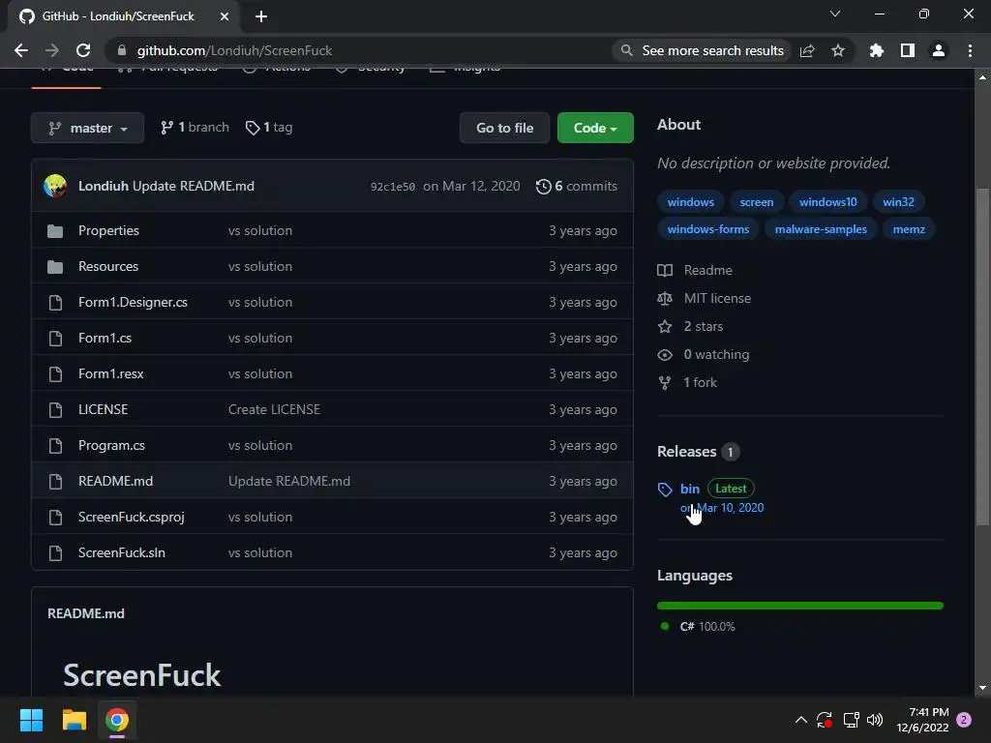The height and width of the screenshot is (743, 991).
Task: Open the Resources folder
Action: (x=108, y=267)
